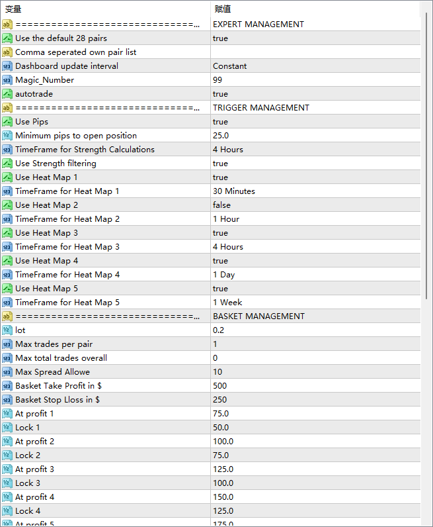Click the string icon on the TRIGGER MANAGEMENT separator row
This screenshot has width=433, height=527.
pyautogui.click(x=7, y=107)
